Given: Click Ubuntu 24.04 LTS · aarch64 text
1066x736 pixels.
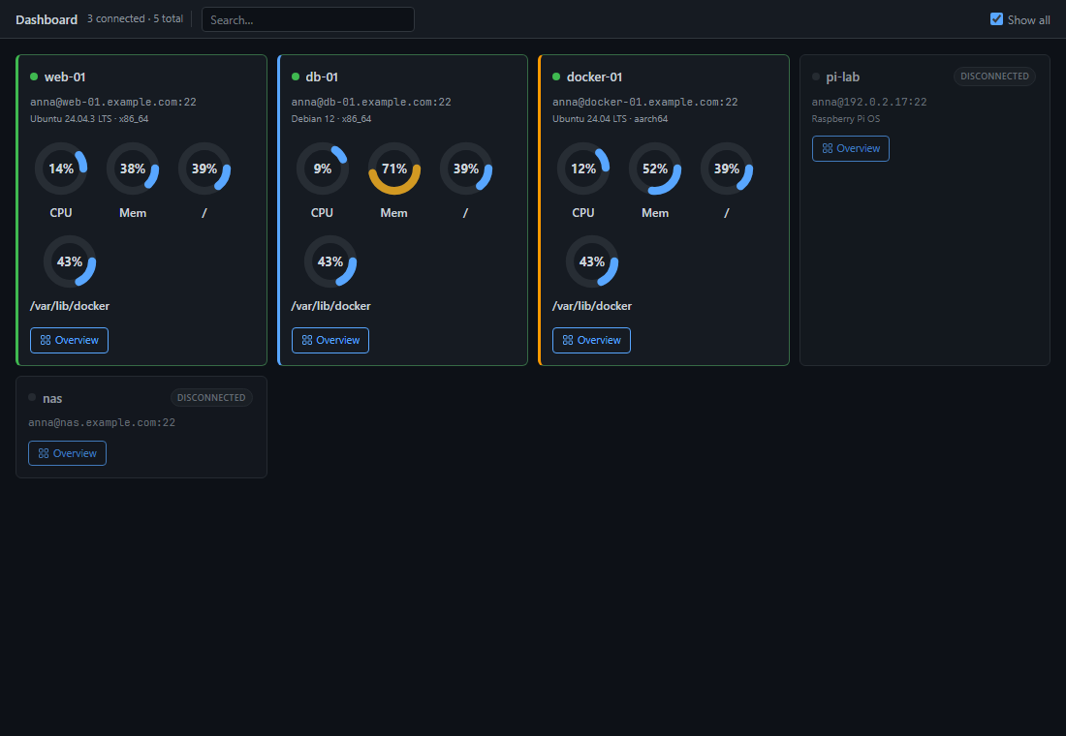Looking at the screenshot, I should [x=610, y=119].
